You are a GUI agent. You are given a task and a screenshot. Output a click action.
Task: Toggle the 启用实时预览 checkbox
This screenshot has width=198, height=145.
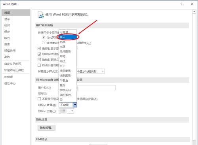pyautogui.click(x=39, y=54)
